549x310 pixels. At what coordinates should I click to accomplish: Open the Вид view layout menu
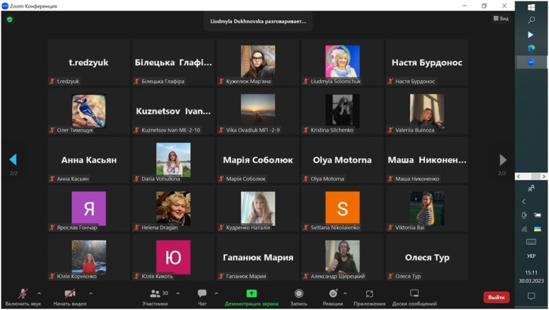pos(501,19)
